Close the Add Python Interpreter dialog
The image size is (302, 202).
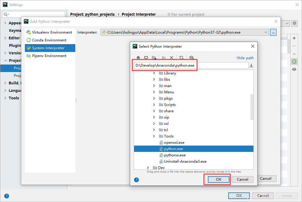tap(276, 21)
